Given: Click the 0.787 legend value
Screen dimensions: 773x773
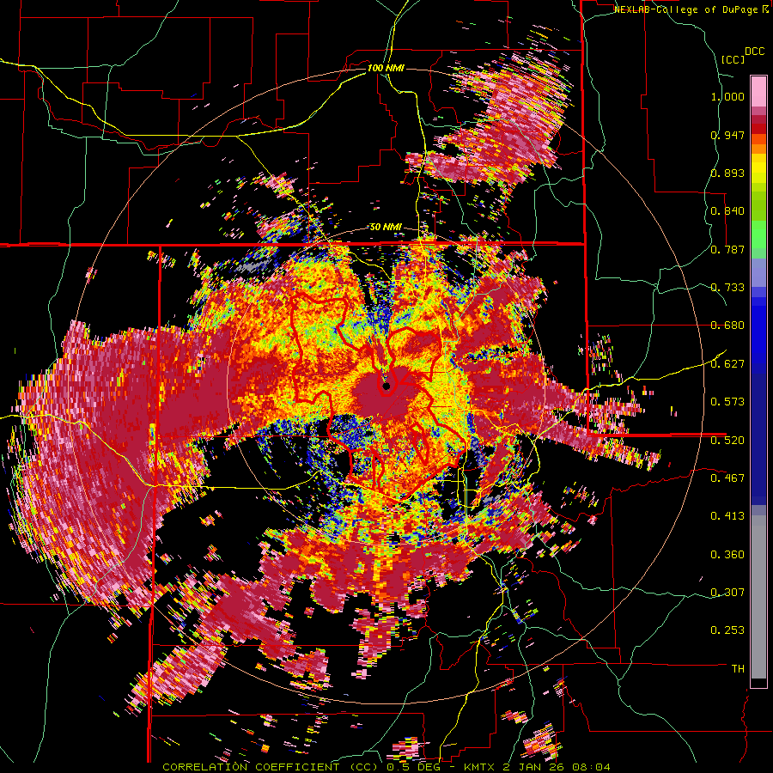Looking at the screenshot, I should point(727,249).
